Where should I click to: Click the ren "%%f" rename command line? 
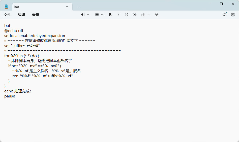pyautogui.click(x=43, y=76)
